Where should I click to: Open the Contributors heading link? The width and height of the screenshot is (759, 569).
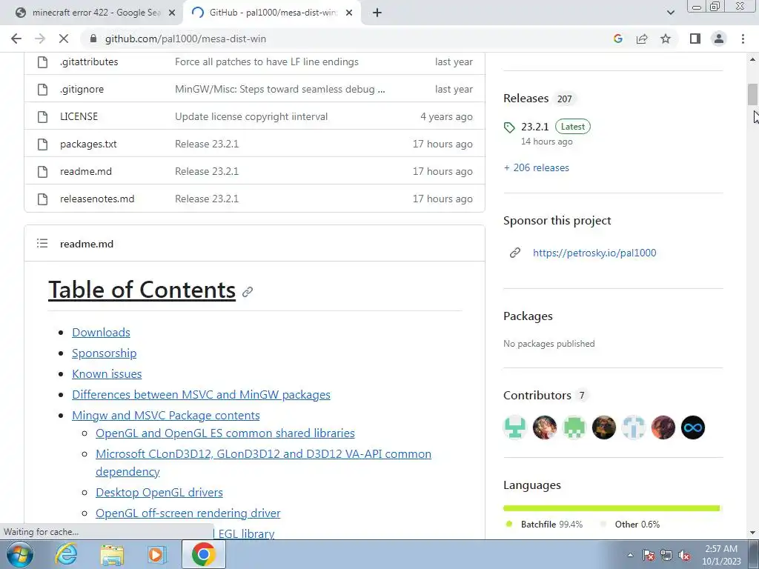[x=537, y=396]
